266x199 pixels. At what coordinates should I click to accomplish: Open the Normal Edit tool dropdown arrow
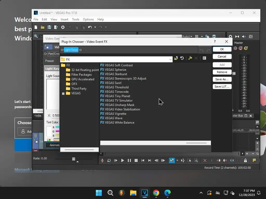[177, 160]
